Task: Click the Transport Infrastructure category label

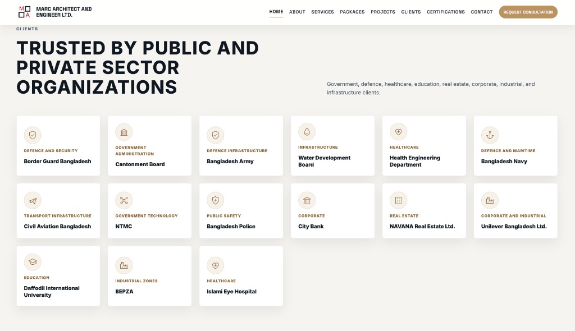Action: coord(58,216)
